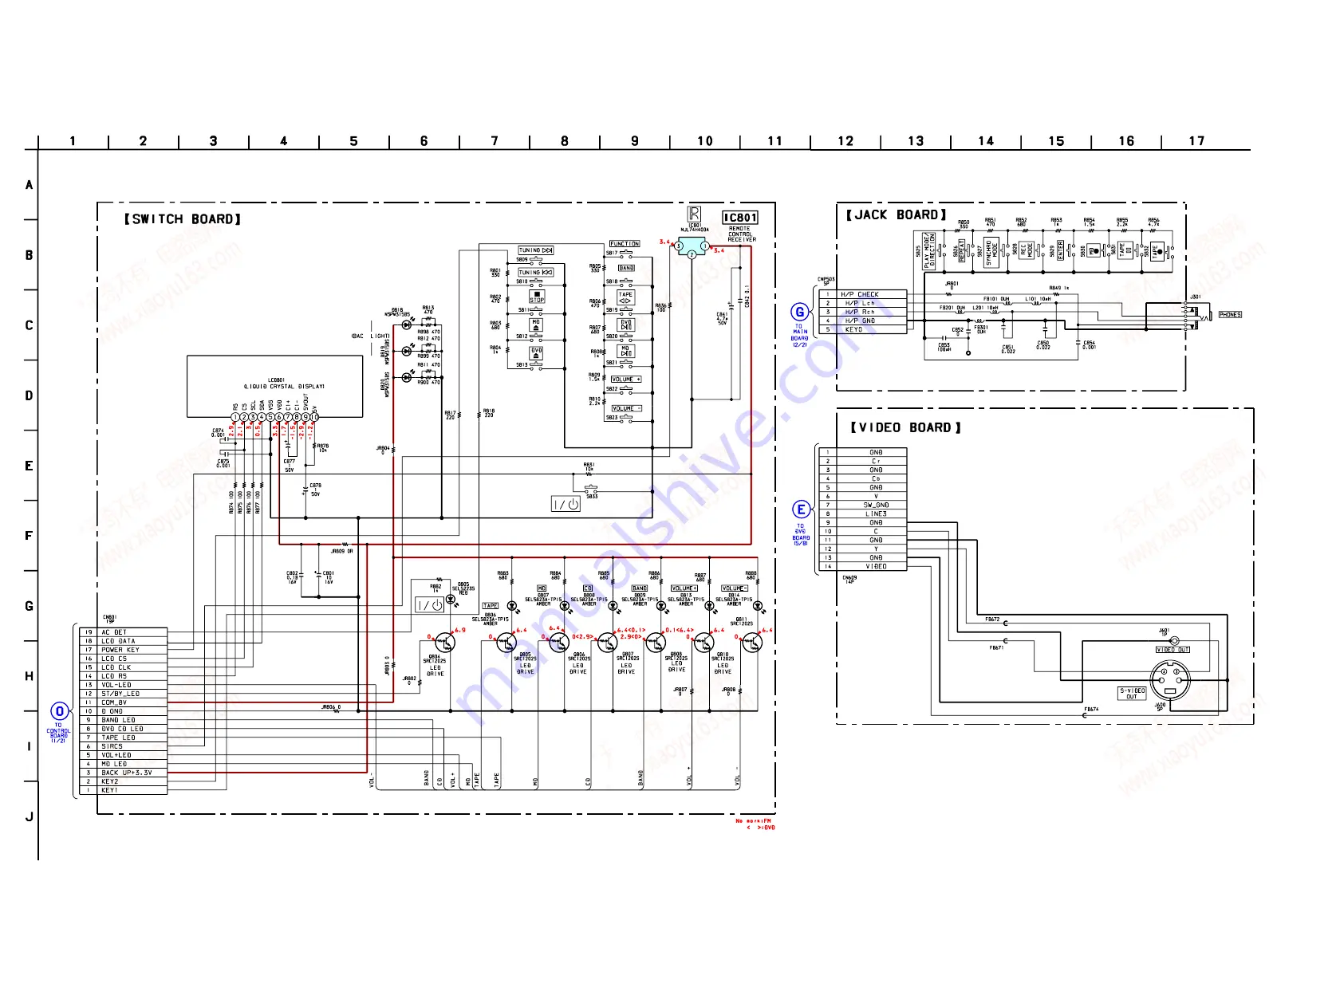
Task: Click the J301 phones jack symbol
Action: (x=1197, y=315)
